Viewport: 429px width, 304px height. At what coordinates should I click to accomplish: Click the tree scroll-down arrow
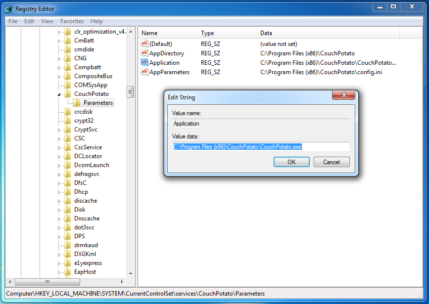click(x=131, y=273)
